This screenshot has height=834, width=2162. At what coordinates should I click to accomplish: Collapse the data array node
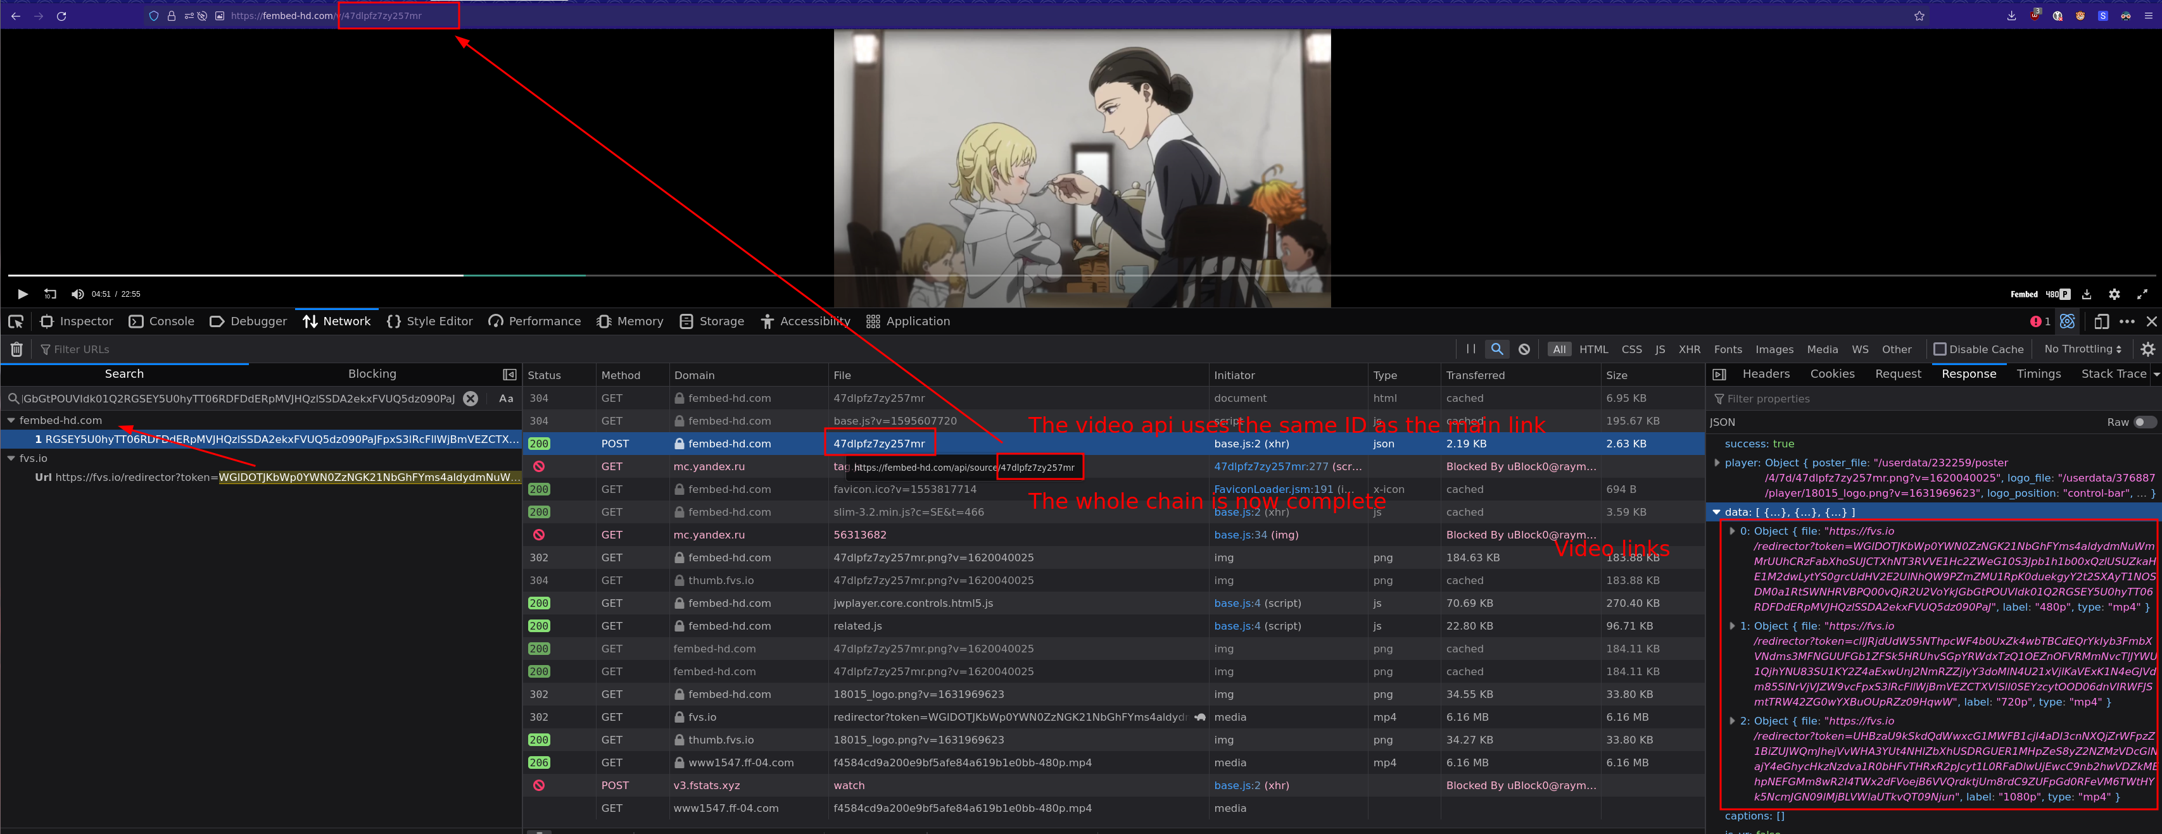[1717, 512]
